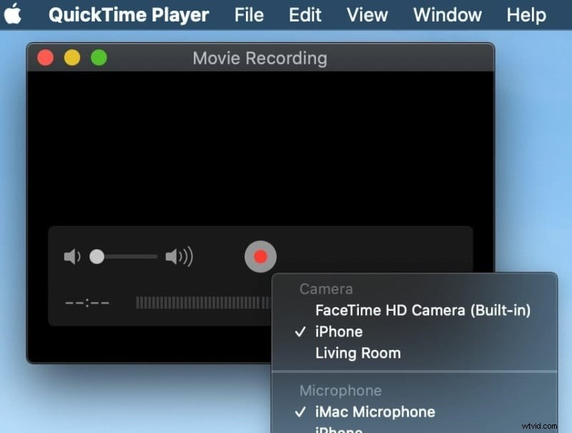Image resolution: width=572 pixels, height=433 pixels.
Task: Open the View menu
Action: click(367, 14)
